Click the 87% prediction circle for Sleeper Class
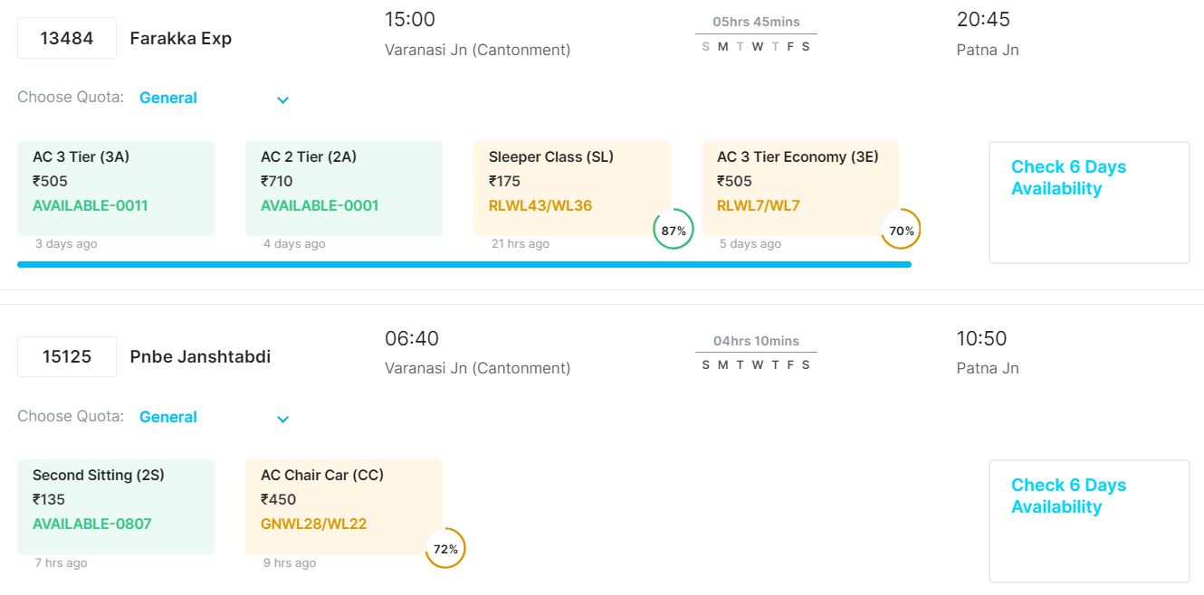1204x595 pixels. click(x=673, y=230)
